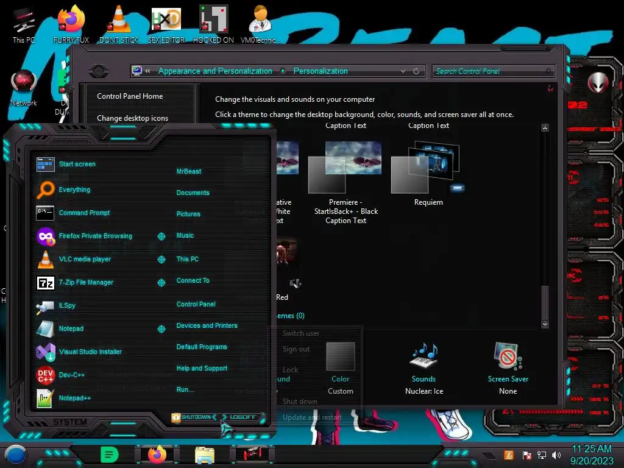Launch Dev-C++ from start menu
Image resolution: width=624 pixels, height=468 pixels.
pyautogui.click(x=72, y=375)
